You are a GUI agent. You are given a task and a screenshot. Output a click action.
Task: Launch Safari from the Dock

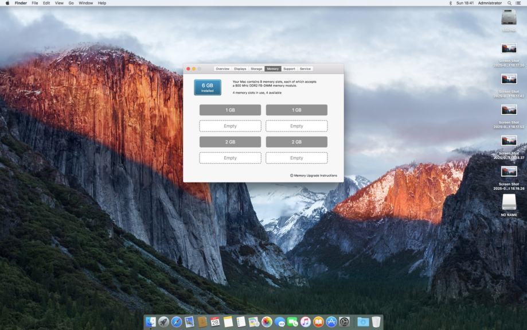pyautogui.click(x=177, y=322)
